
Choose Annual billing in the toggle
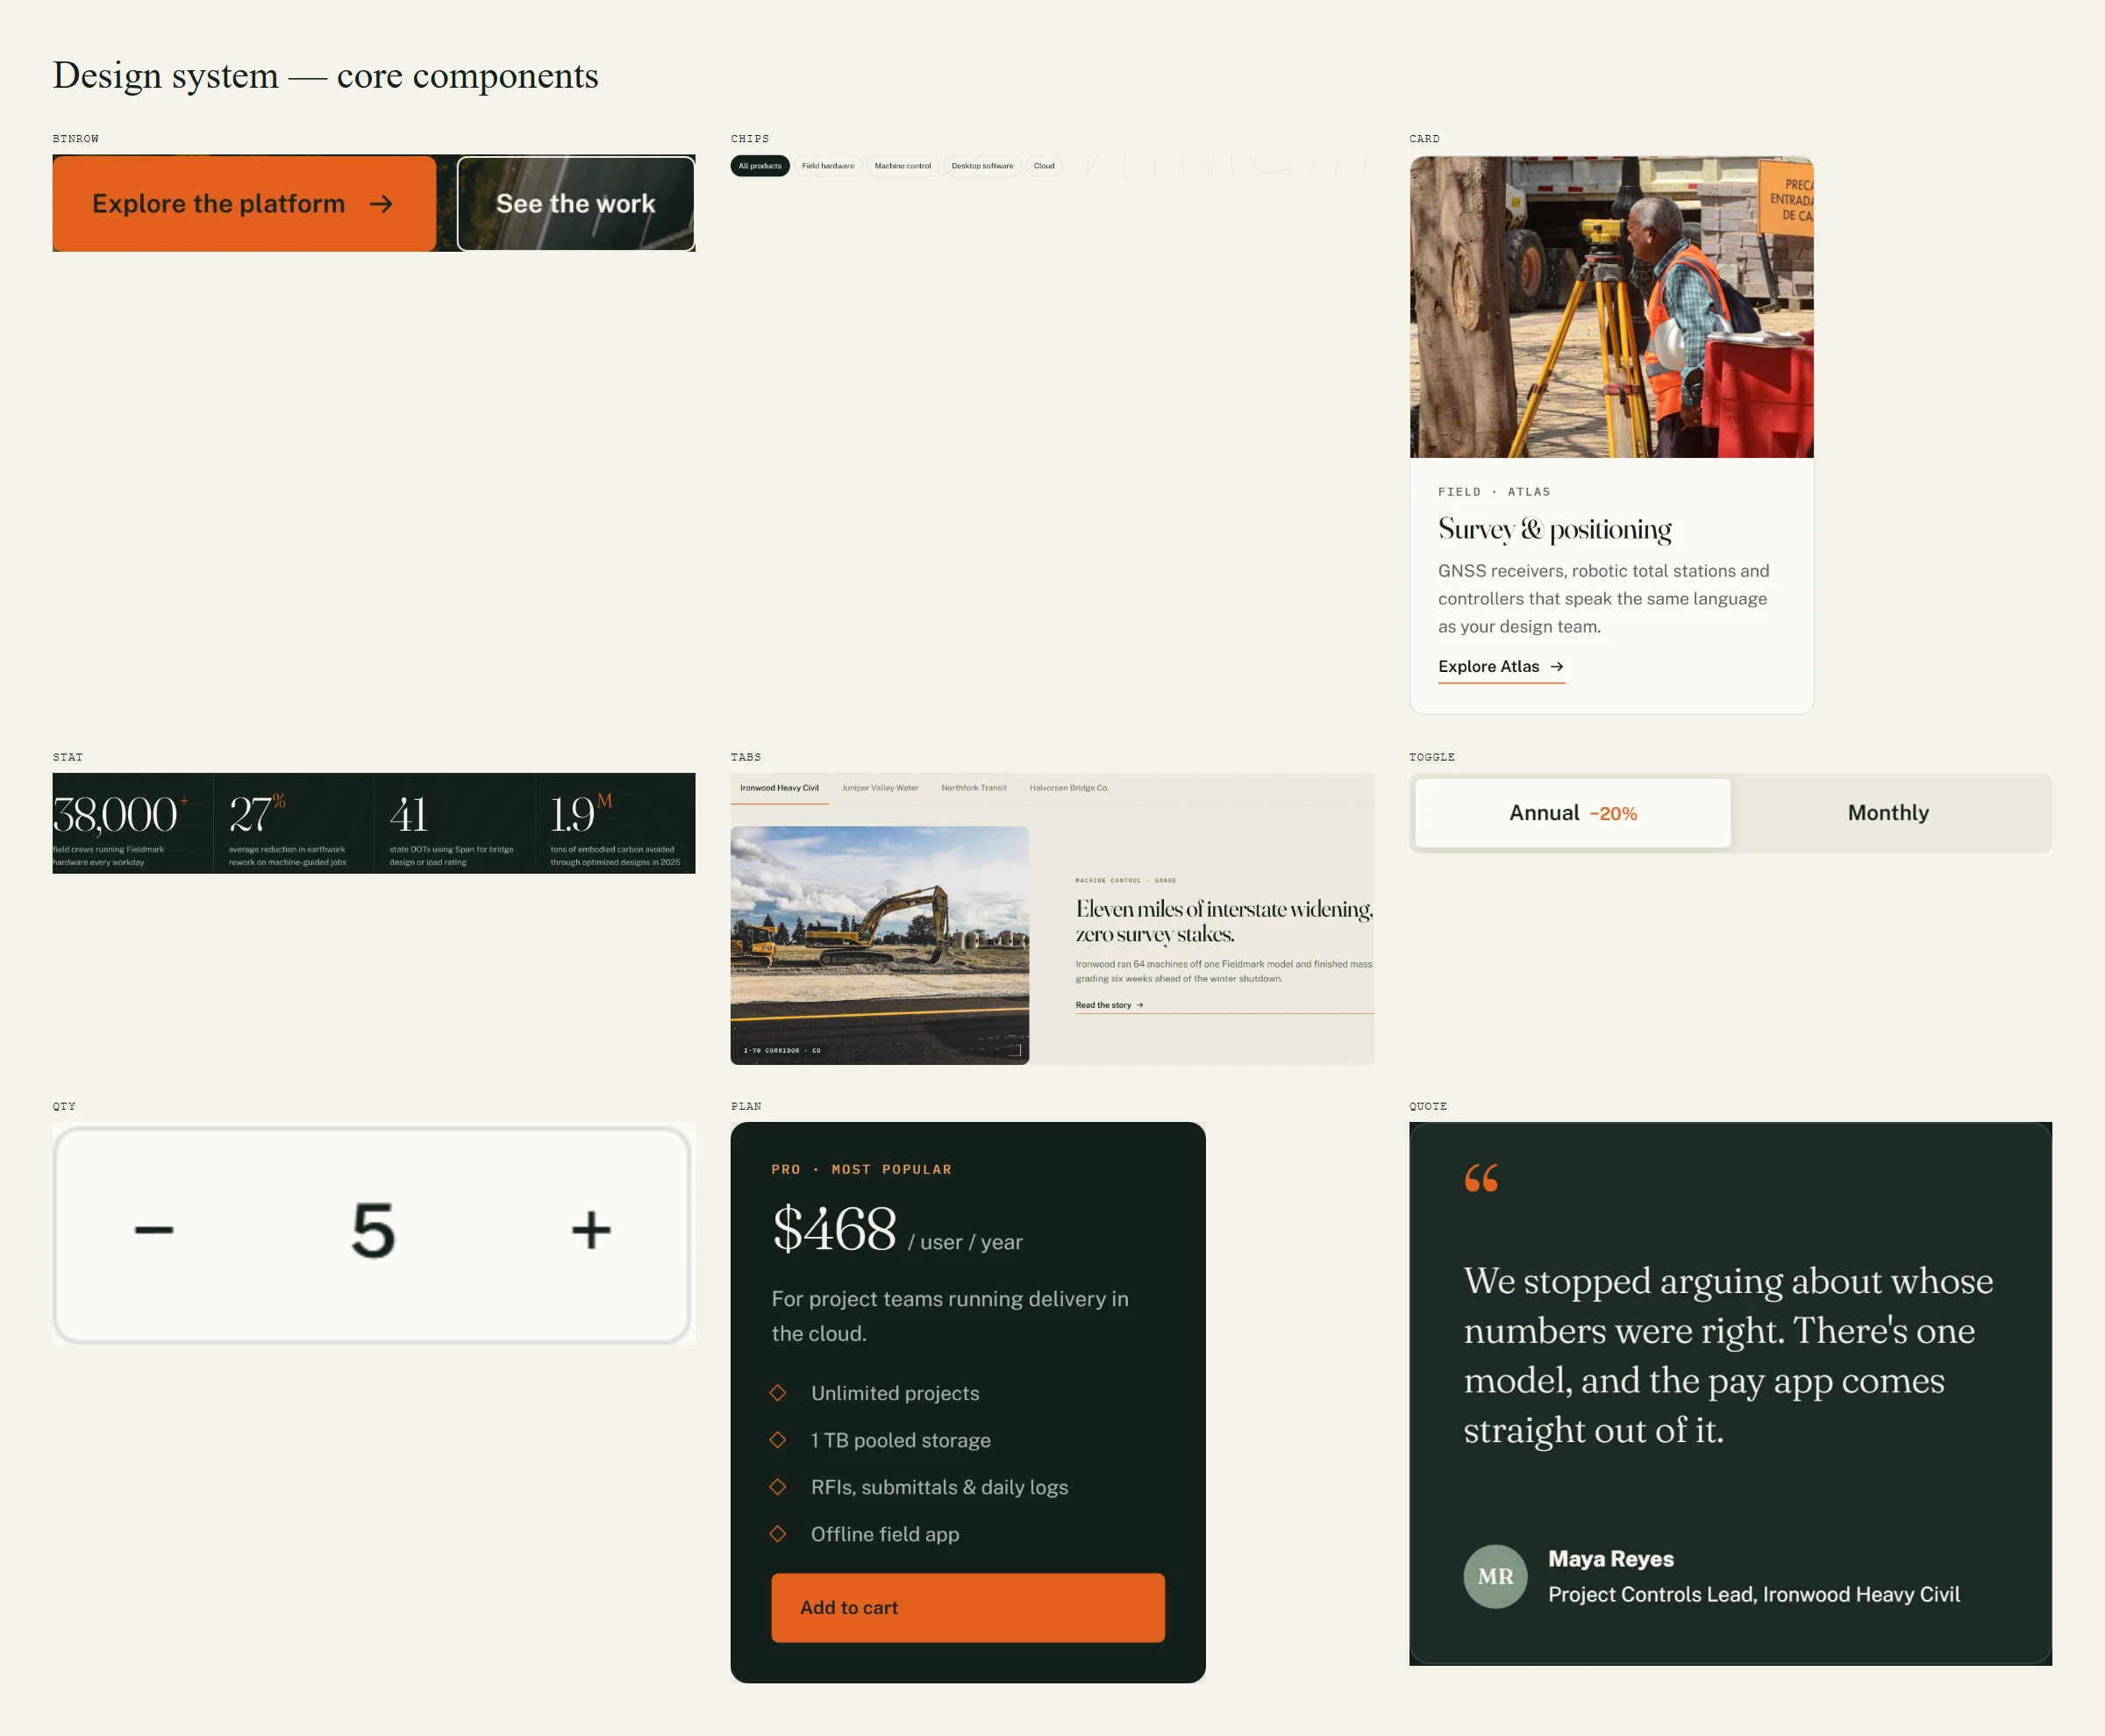pos(1573,813)
